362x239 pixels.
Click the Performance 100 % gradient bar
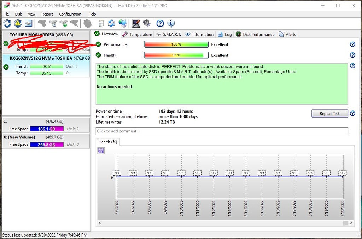tap(176, 44)
